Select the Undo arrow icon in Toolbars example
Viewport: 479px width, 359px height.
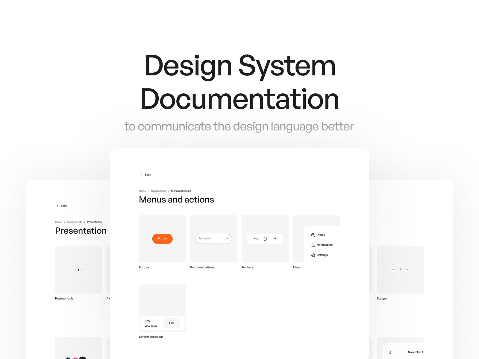[x=256, y=239]
